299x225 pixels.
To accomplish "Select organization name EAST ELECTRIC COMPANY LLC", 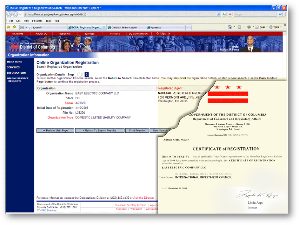I will click(x=97, y=93).
